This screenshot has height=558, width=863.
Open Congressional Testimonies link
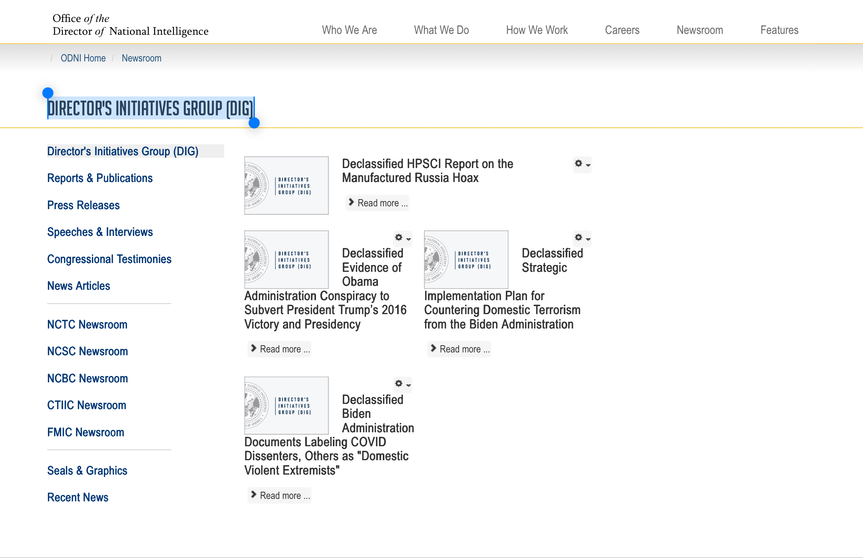tap(109, 259)
